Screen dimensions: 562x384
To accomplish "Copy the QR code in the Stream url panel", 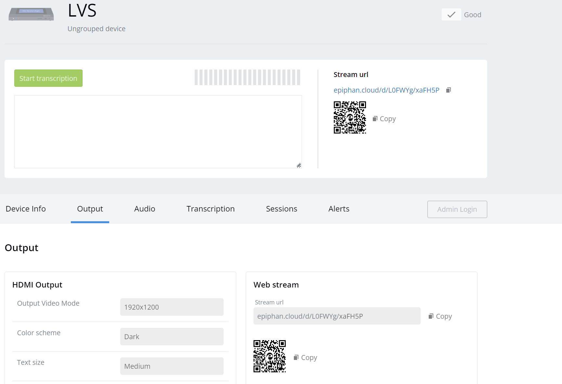I will pyautogui.click(x=384, y=119).
